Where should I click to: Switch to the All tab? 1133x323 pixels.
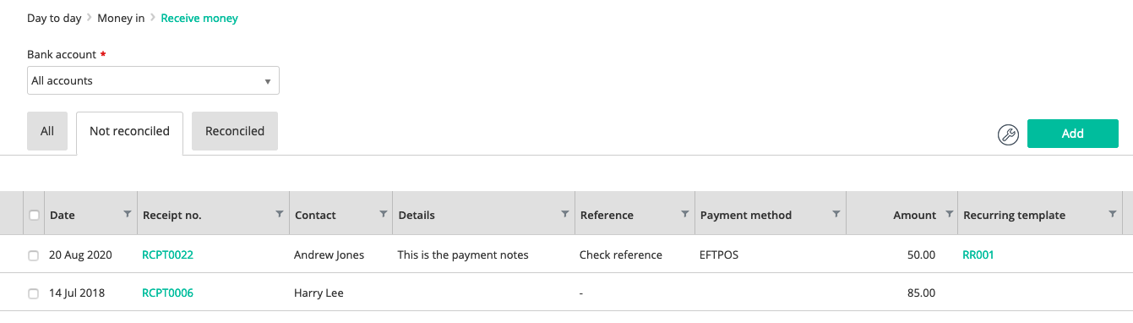point(47,131)
